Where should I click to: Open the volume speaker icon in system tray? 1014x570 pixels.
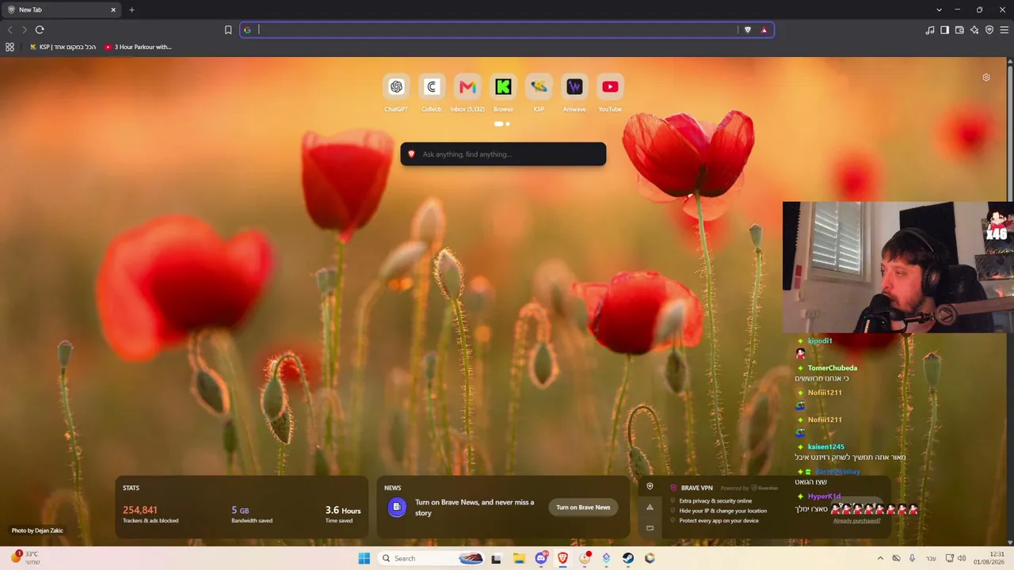click(x=962, y=558)
